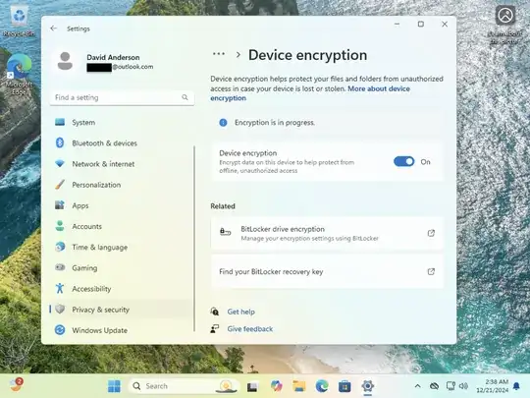
Task: Click the Get help link
Action: coord(241,312)
